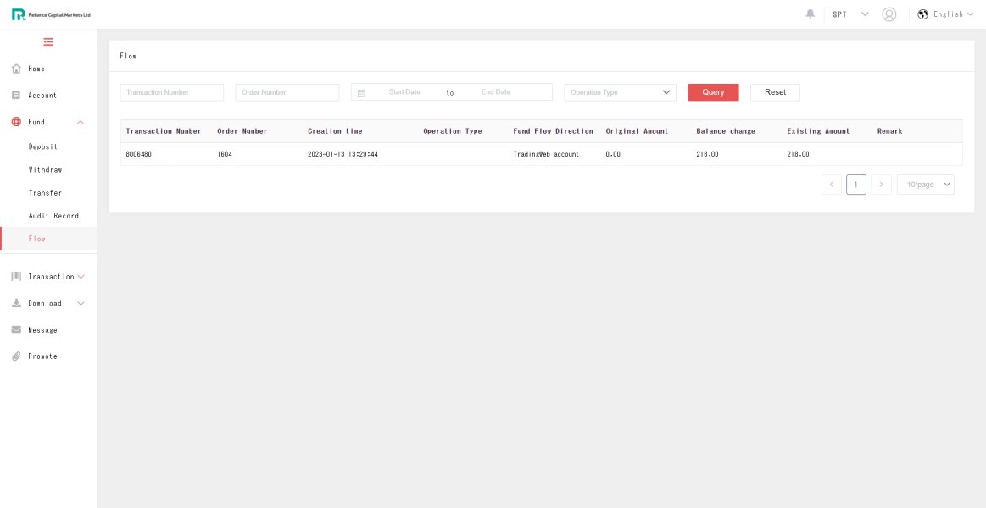The height and width of the screenshot is (508, 986).
Task: Click the Promote paperclip icon
Action: (17, 356)
